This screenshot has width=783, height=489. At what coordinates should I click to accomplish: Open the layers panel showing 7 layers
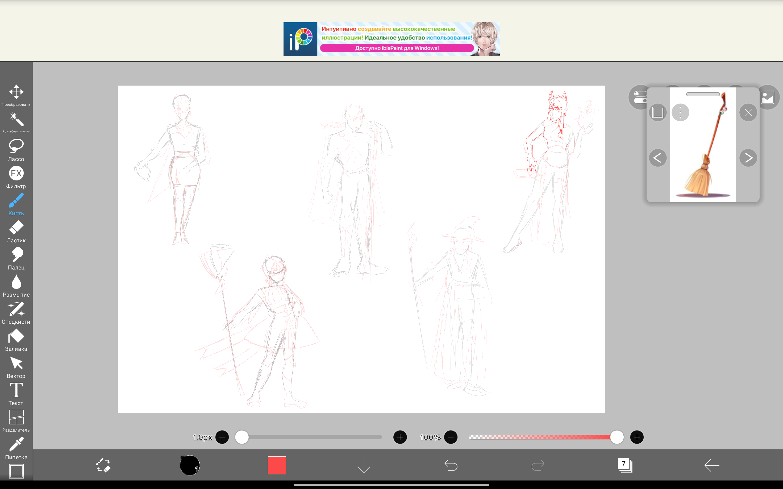point(624,465)
